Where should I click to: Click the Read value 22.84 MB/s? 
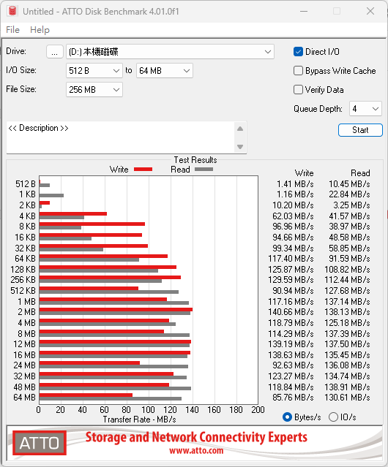coord(349,194)
